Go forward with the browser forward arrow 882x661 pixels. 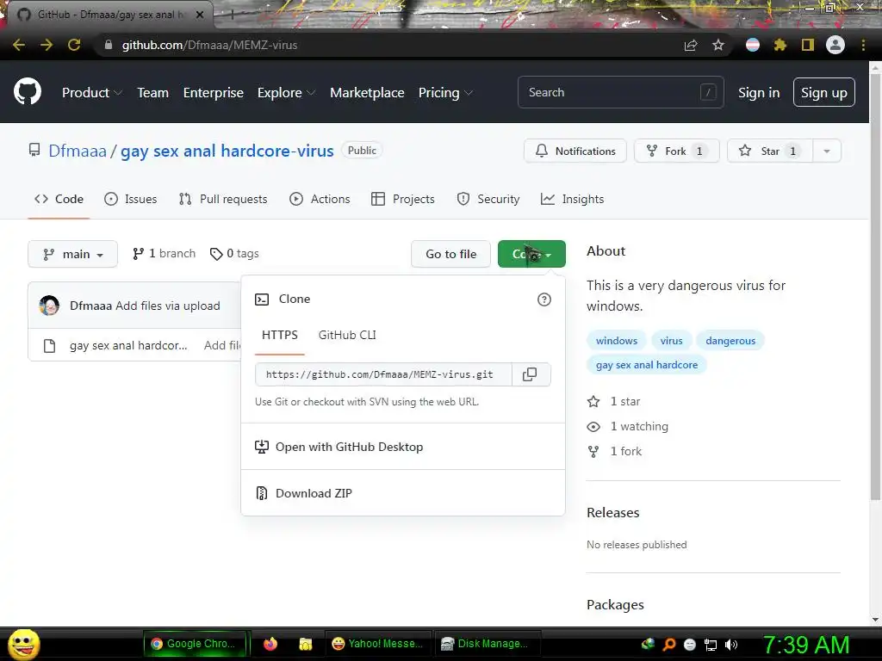(47, 45)
